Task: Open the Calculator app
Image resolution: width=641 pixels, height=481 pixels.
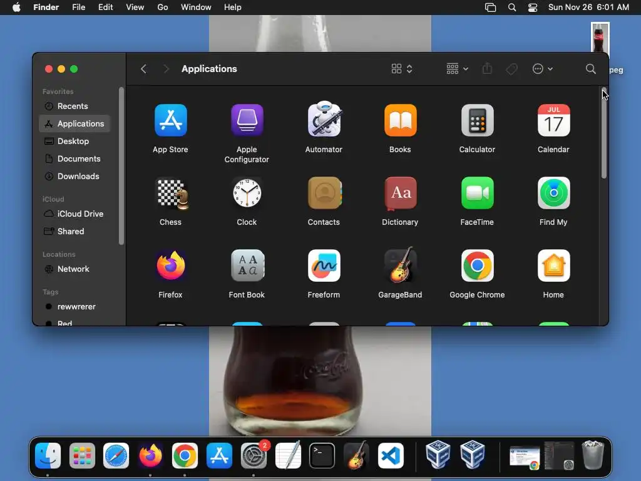Action: pos(477,120)
